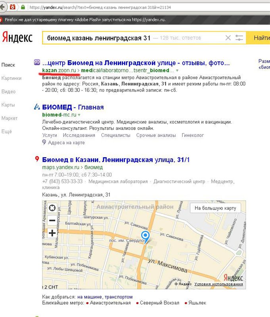Expand dropdown arrow after biomed-mc.ru

tap(79, 115)
